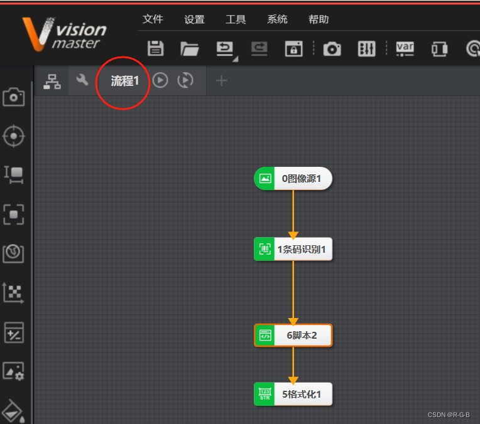Image resolution: width=480 pixels, height=424 pixels.
Task: Run the flow once with play button
Action: pyautogui.click(x=160, y=80)
